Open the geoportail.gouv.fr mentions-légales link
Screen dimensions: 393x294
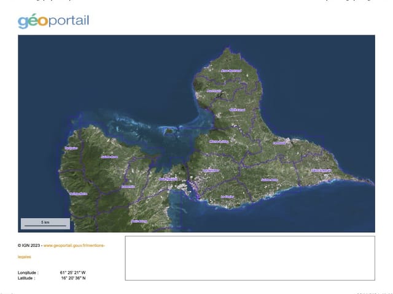[x=61, y=251]
